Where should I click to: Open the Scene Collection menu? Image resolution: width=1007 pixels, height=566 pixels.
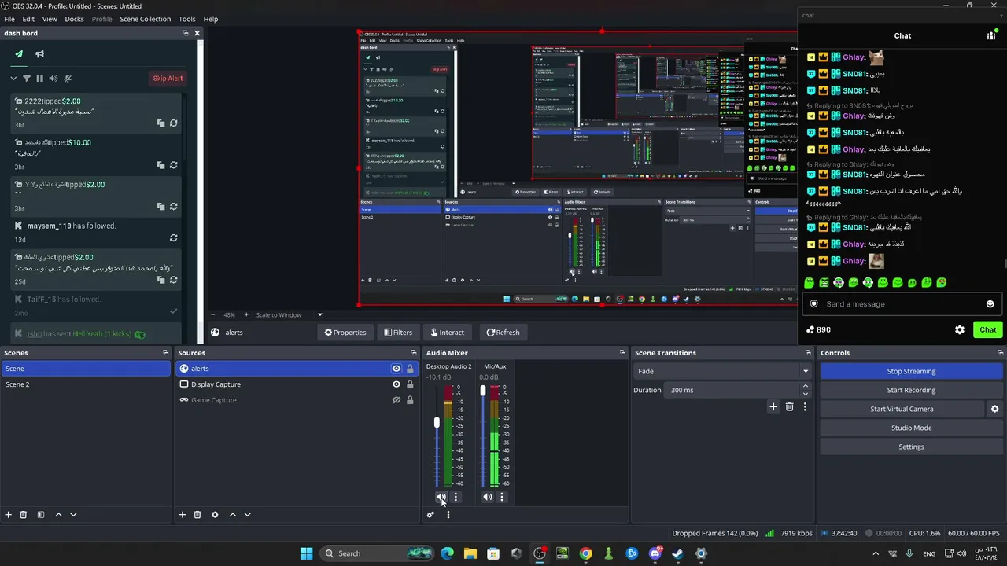(x=145, y=19)
